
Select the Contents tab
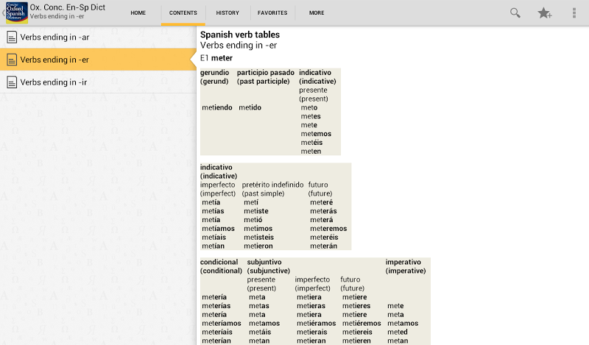[183, 13]
